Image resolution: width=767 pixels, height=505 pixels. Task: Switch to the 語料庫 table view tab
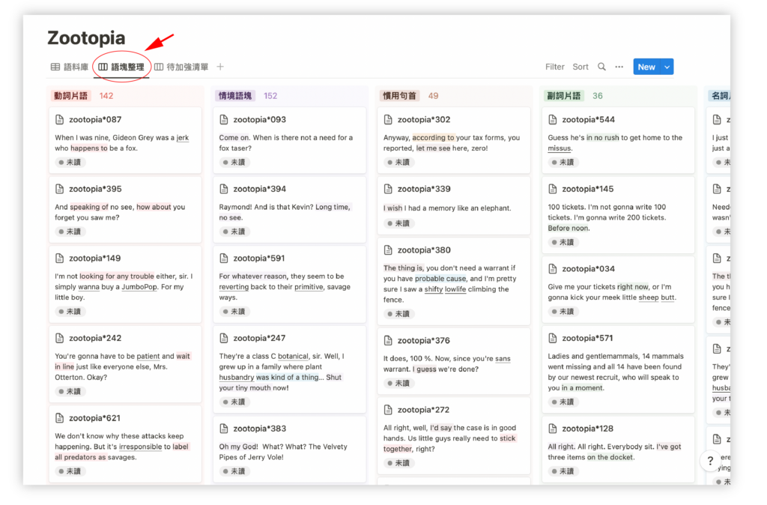click(70, 67)
